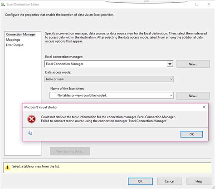Click 'Select a table or view from the list' warning
The height and width of the screenshot is (189, 215).
(x=36, y=166)
